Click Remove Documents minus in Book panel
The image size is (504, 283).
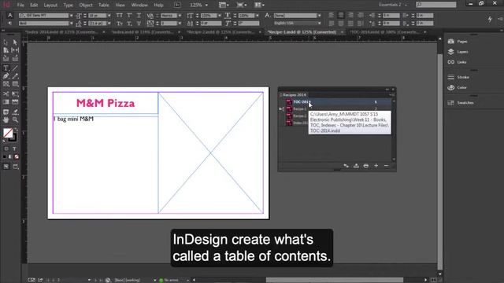[x=387, y=166]
